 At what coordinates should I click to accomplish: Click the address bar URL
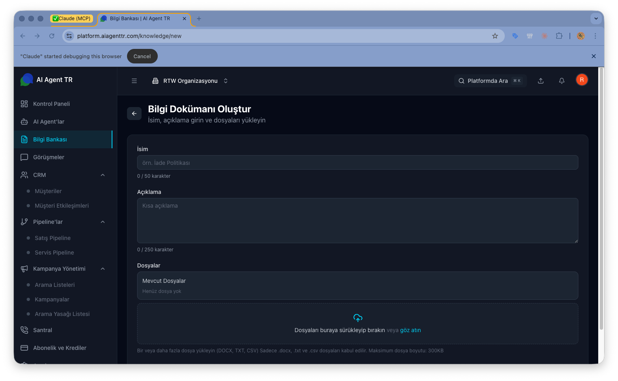tap(129, 36)
